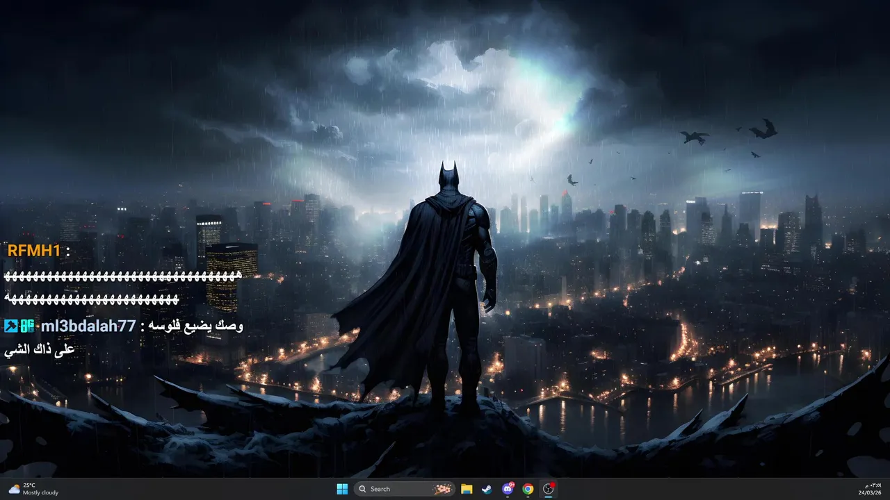Open the Windows Start menu

pos(342,489)
